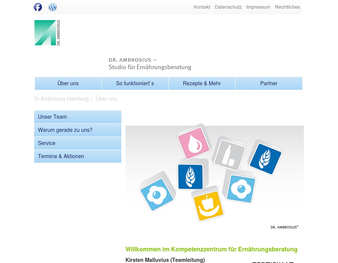Open Termine & Aktionen from the sidebar
338x263 pixels.
tap(61, 156)
